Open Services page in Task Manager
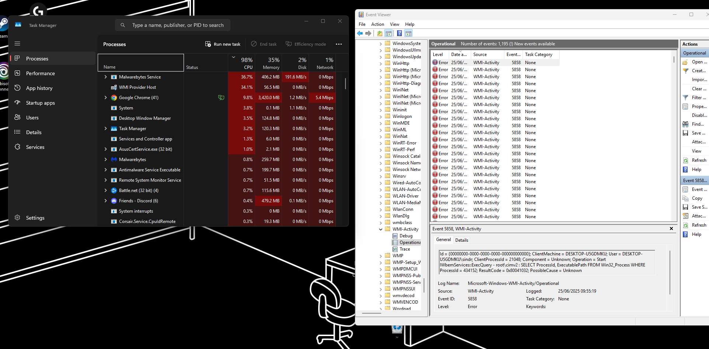The width and height of the screenshot is (709, 349). 52,147
